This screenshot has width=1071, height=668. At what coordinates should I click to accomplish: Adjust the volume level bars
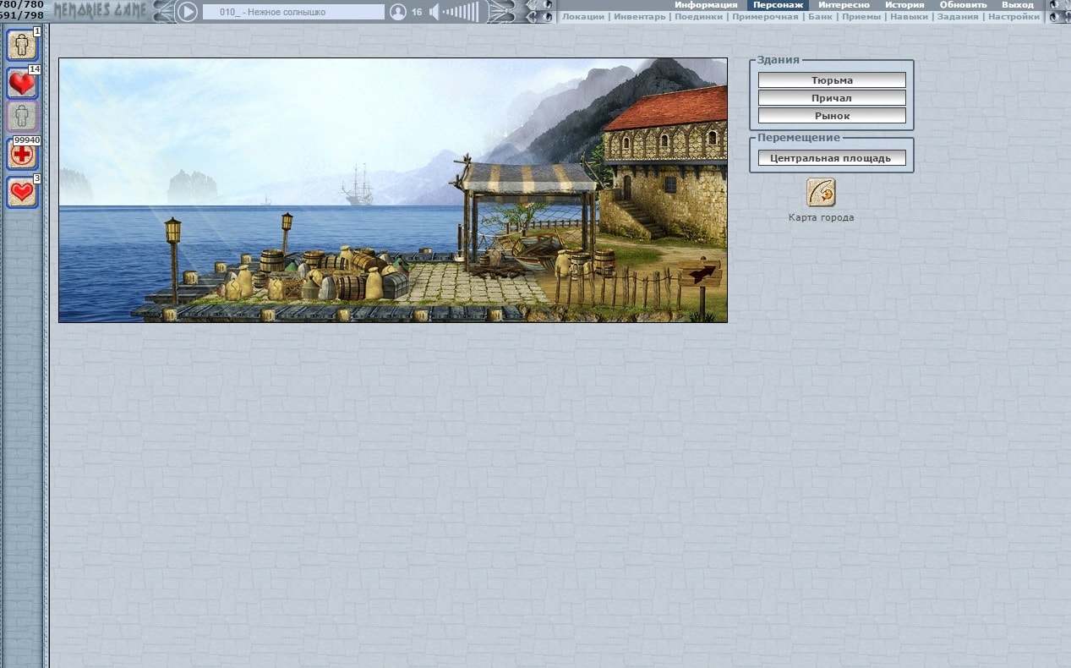(x=461, y=12)
